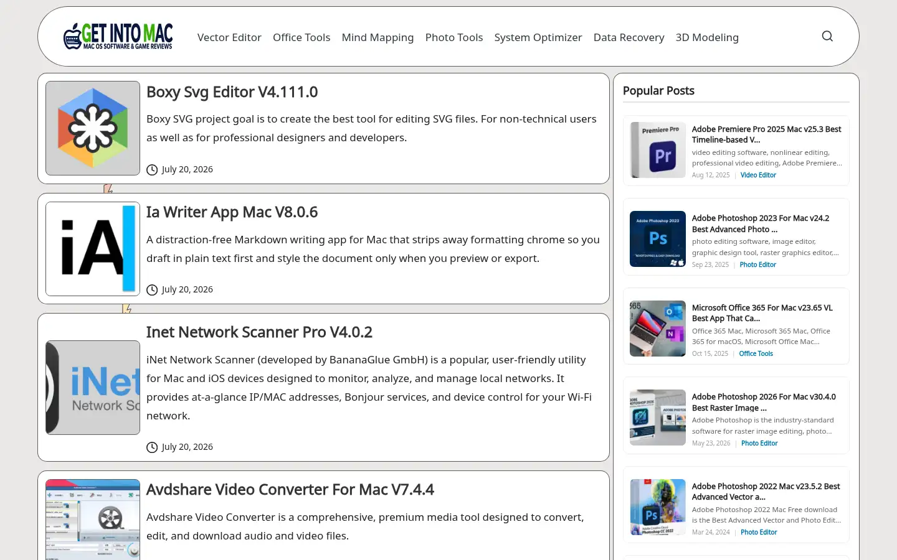Click the Avdshare comprehensive media tool description
Image resolution: width=897 pixels, height=560 pixels.
(x=365, y=526)
